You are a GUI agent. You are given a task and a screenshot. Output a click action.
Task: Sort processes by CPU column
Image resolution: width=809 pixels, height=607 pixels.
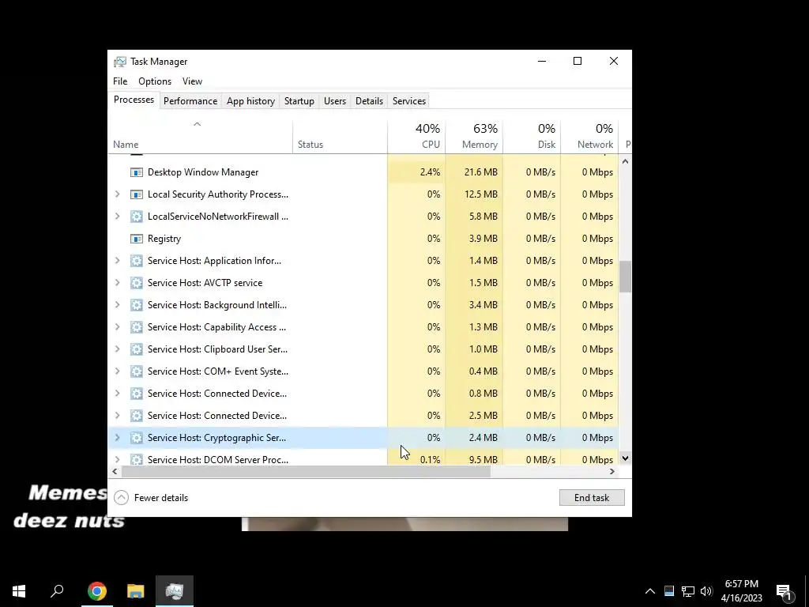[x=416, y=137]
